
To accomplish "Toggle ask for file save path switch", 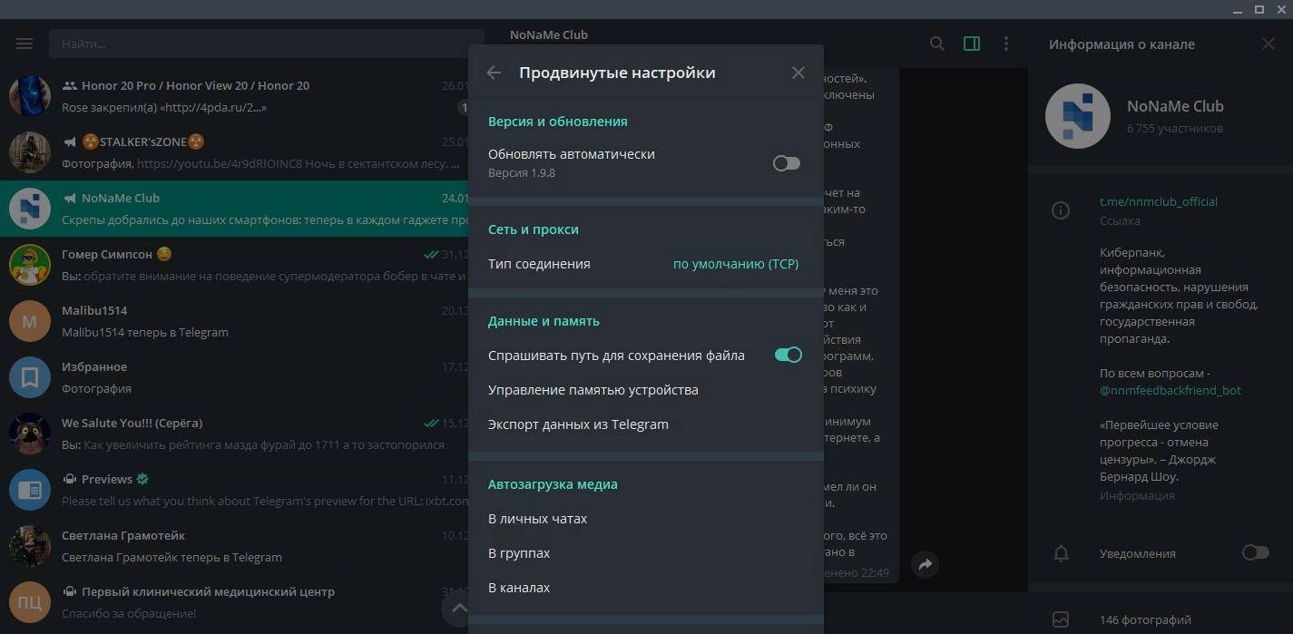I will 789,355.
